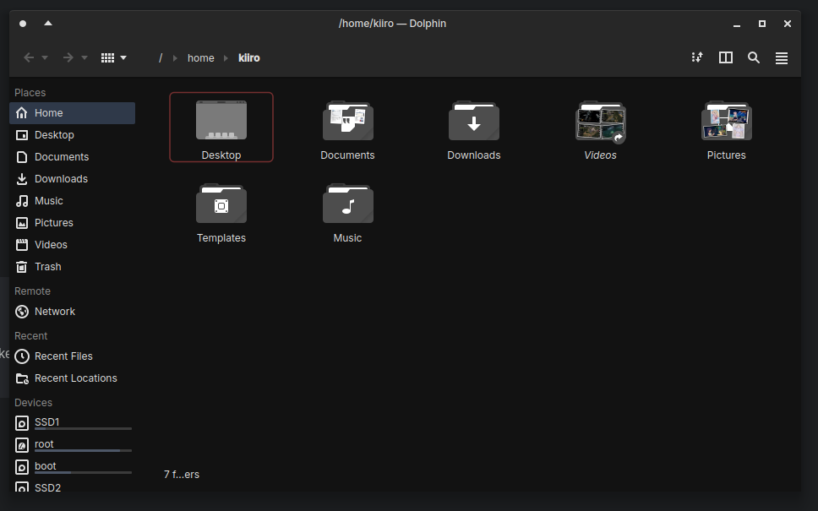Toggle split view
The width and height of the screenshot is (818, 511).
coord(726,57)
